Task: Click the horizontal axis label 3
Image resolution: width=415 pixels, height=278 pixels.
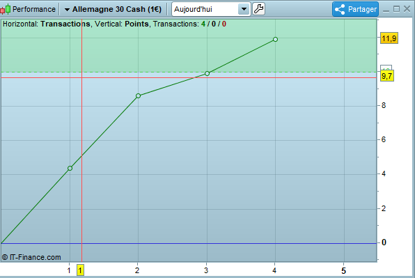Action: pos(206,270)
